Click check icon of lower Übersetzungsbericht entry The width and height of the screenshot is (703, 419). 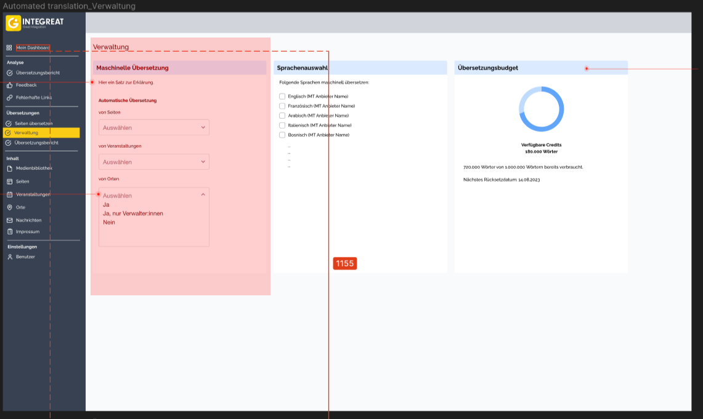click(8, 143)
